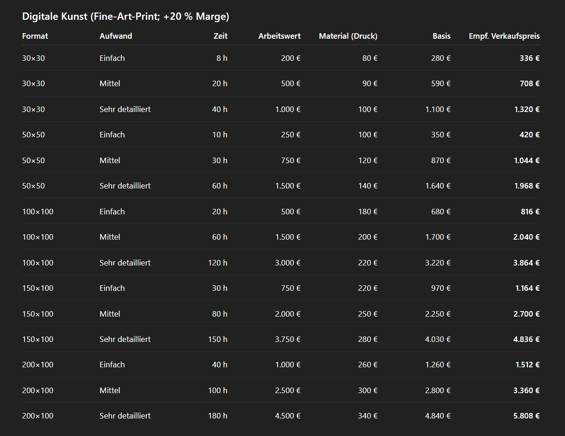Click the Empf. Verkaufspreis column header

pyautogui.click(x=504, y=36)
